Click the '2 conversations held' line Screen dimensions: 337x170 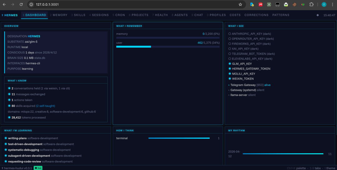(x=39, y=88)
